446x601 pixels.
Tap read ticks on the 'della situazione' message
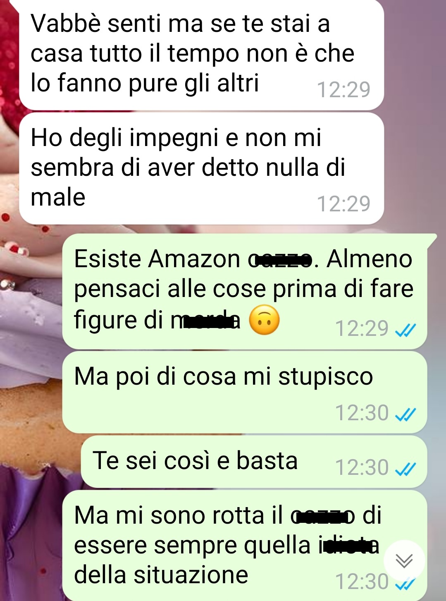coord(405,584)
